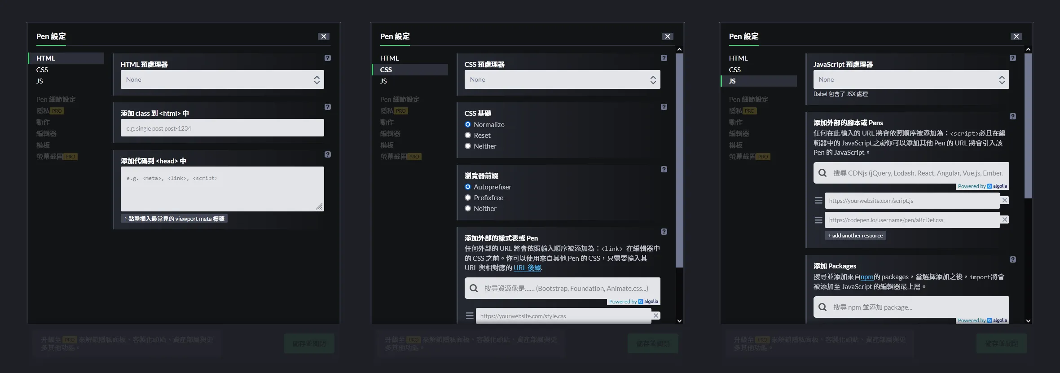Click drag handle beside codepen.io/username/pen URL field

pyautogui.click(x=818, y=220)
